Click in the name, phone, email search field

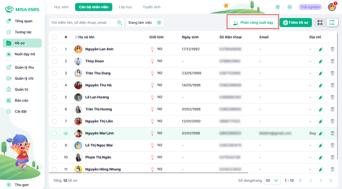[x=83, y=23]
